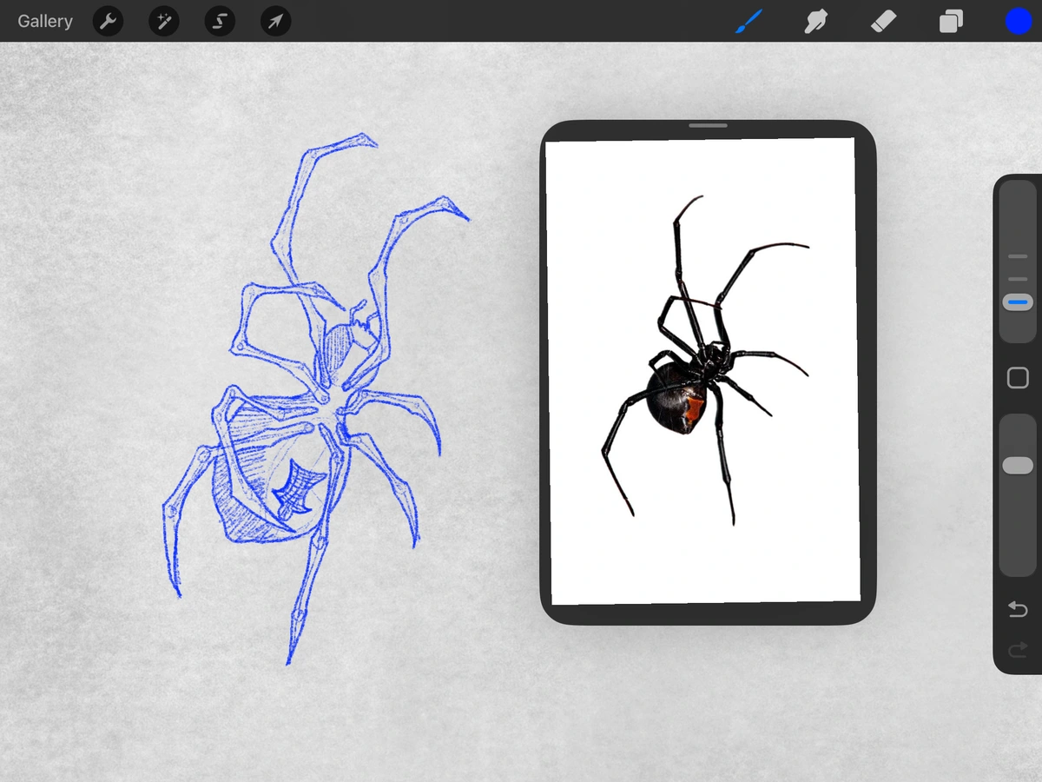Image resolution: width=1042 pixels, height=782 pixels.
Task: Tap the square modify button in sidebar
Action: pos(1017,378)
